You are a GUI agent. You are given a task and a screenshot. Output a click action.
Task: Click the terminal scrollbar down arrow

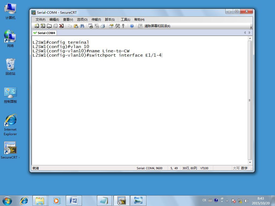(250, 162)
